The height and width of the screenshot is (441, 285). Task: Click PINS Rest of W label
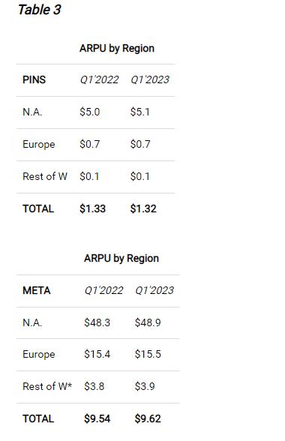click(45, 176)
